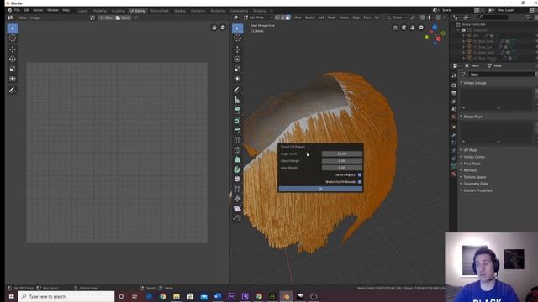Image resolution: width=538 pixels, height=302 pixels.
Task: Switch to the Layout workspace tab
Action: [x=82, y=11]
